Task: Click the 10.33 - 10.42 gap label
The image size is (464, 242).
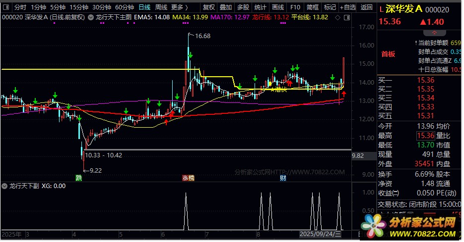Action: click(x=104, y=155)
